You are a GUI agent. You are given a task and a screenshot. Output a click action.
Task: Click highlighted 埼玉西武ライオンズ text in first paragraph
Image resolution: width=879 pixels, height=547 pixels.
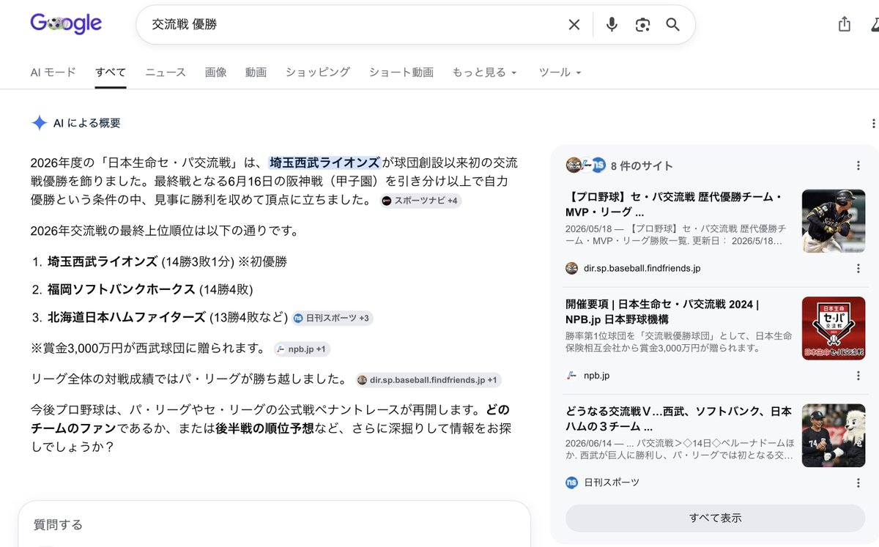click(x=324, y=163)
